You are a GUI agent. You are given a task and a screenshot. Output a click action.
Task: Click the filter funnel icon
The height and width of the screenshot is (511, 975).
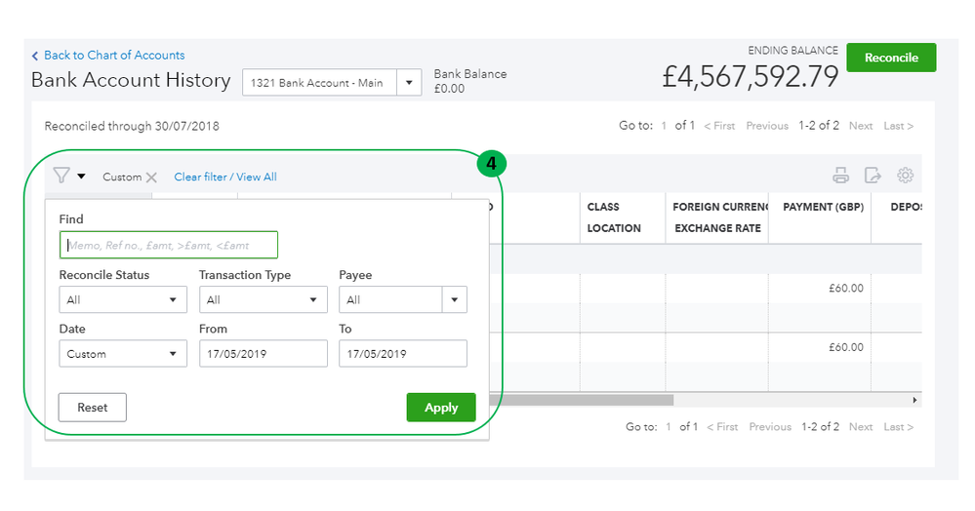point(62,176)
